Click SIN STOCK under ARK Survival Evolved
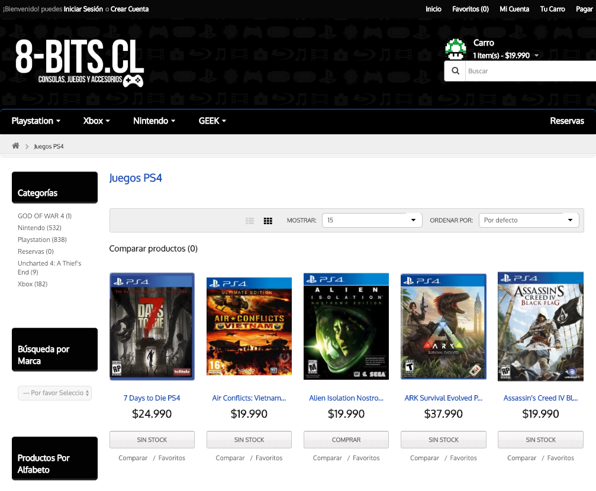 pyautogui.click(x=443, y=440)
